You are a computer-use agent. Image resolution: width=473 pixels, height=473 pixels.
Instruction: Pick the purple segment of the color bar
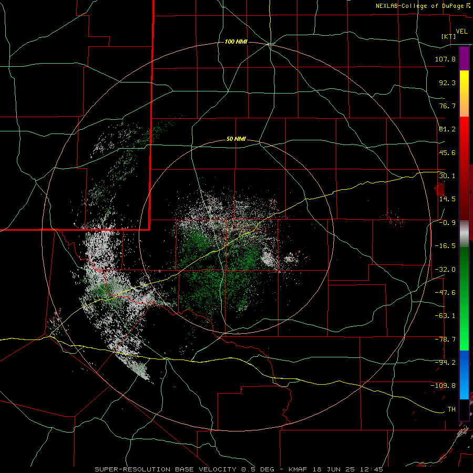point(464,58)
